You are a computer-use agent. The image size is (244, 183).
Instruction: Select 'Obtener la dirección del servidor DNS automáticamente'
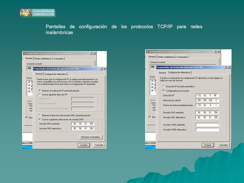pos(40,115)
